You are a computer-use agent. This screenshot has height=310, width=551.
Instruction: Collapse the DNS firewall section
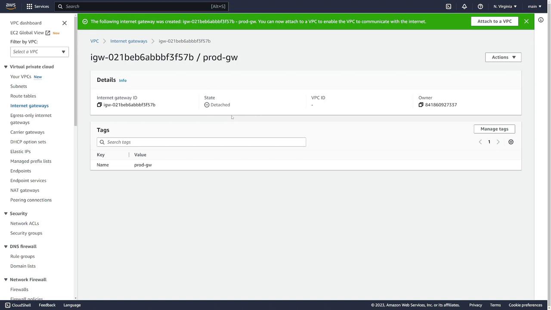pos(6,247)
